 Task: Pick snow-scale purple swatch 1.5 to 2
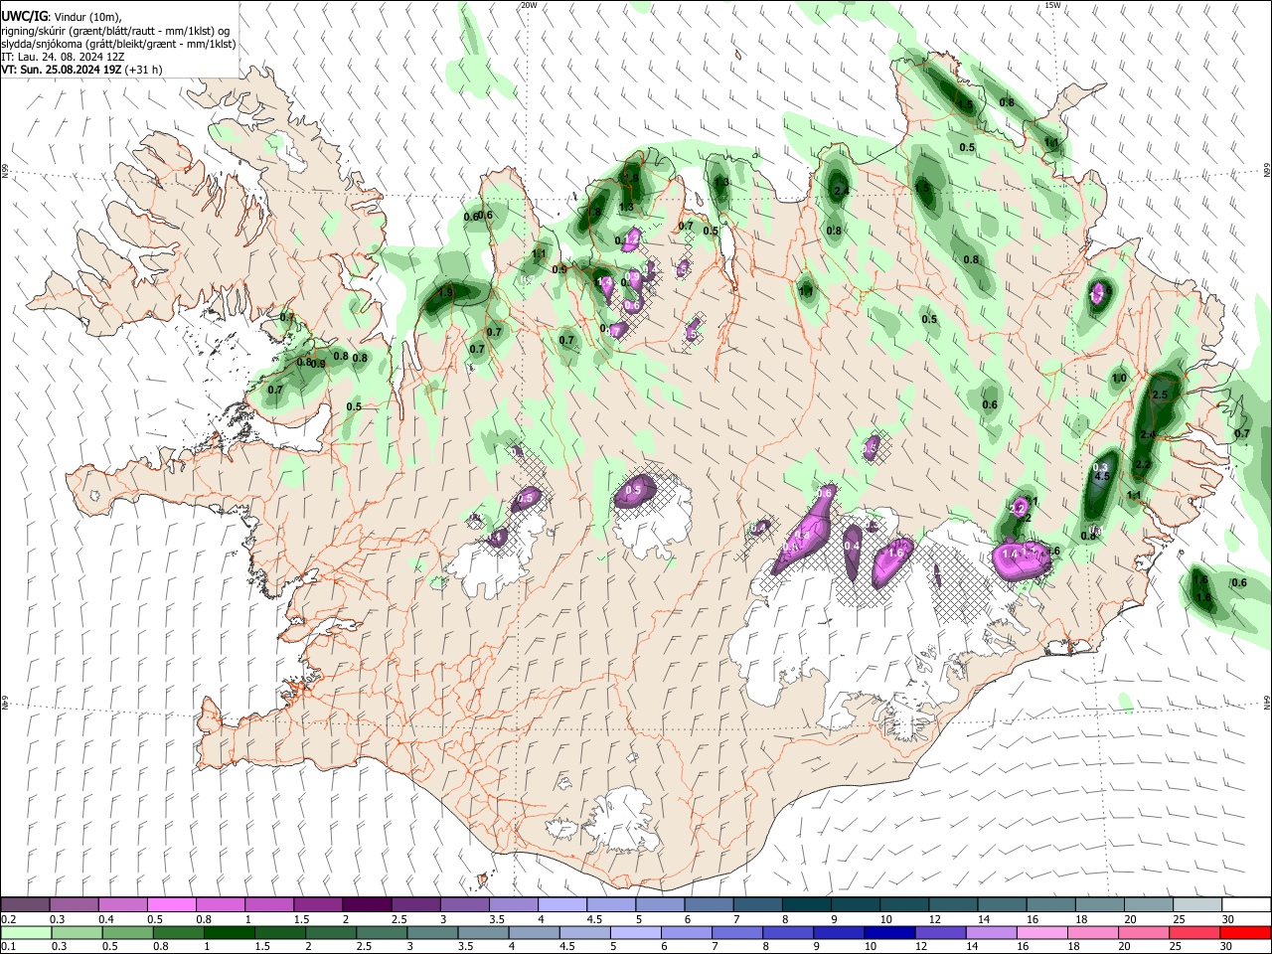tap(317, 905)
